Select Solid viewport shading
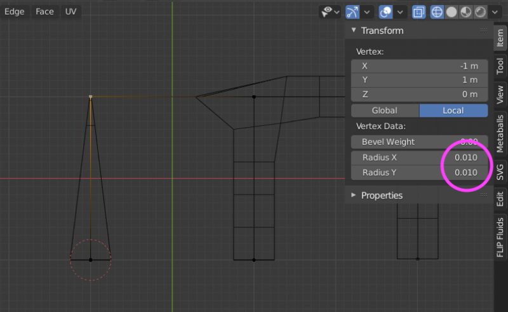This screenshot has height=312, width=508. pyautogui.click(x=451, y=12)
